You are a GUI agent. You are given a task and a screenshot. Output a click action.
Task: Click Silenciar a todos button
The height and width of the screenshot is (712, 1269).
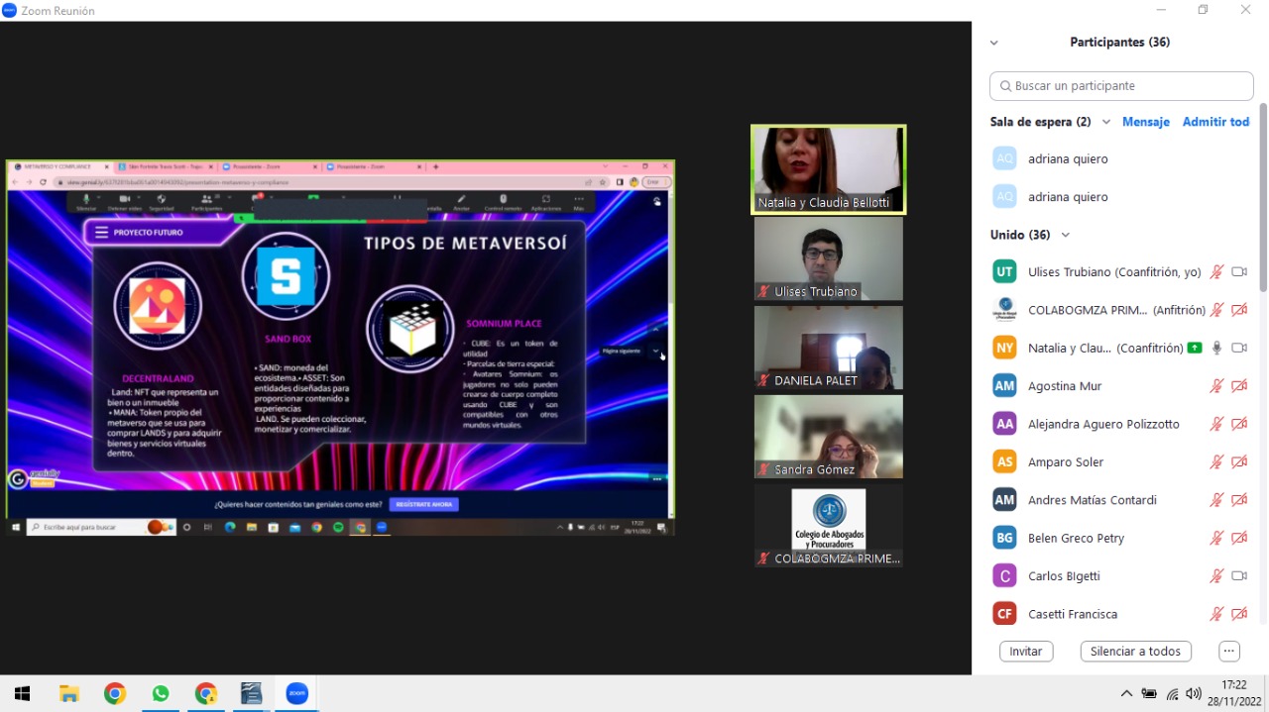click(x=1135, y=652)
